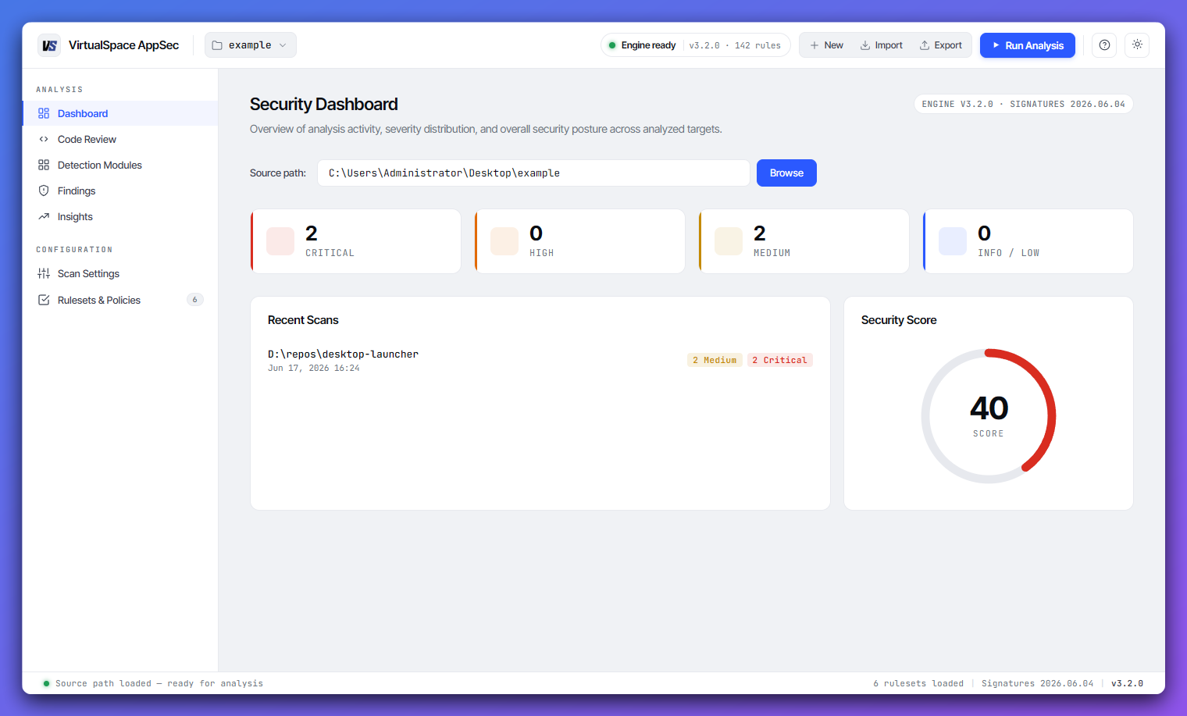Click the Engine V3.2.0 signatures badge
1187x716 pixels.
[x=1023, y=104]
